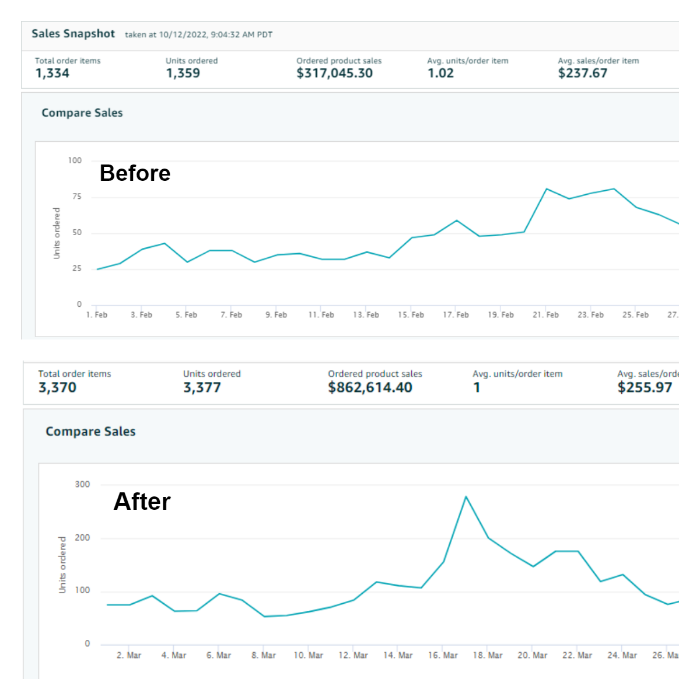The image size is (700, 700).
Task: Select the 10. Mar date axis label
Action: [308, 656]
